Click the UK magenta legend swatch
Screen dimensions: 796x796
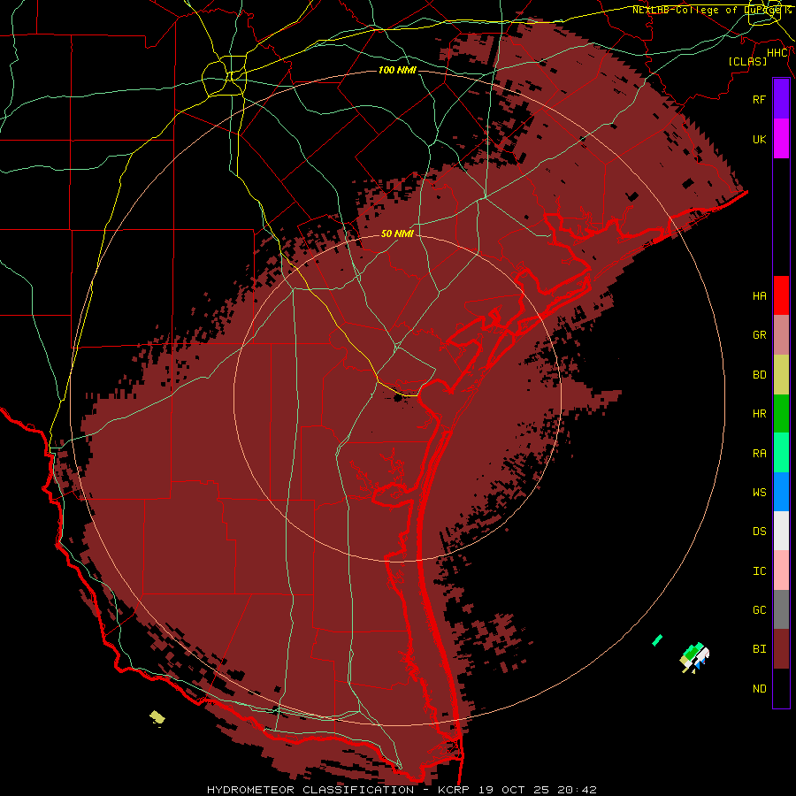781,138
